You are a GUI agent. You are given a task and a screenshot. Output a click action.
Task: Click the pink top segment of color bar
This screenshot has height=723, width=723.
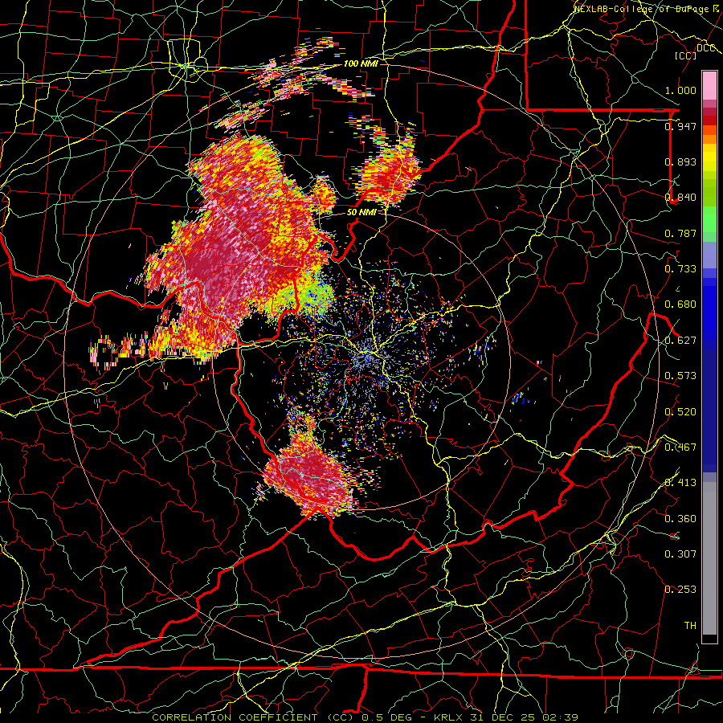(709, 86)
